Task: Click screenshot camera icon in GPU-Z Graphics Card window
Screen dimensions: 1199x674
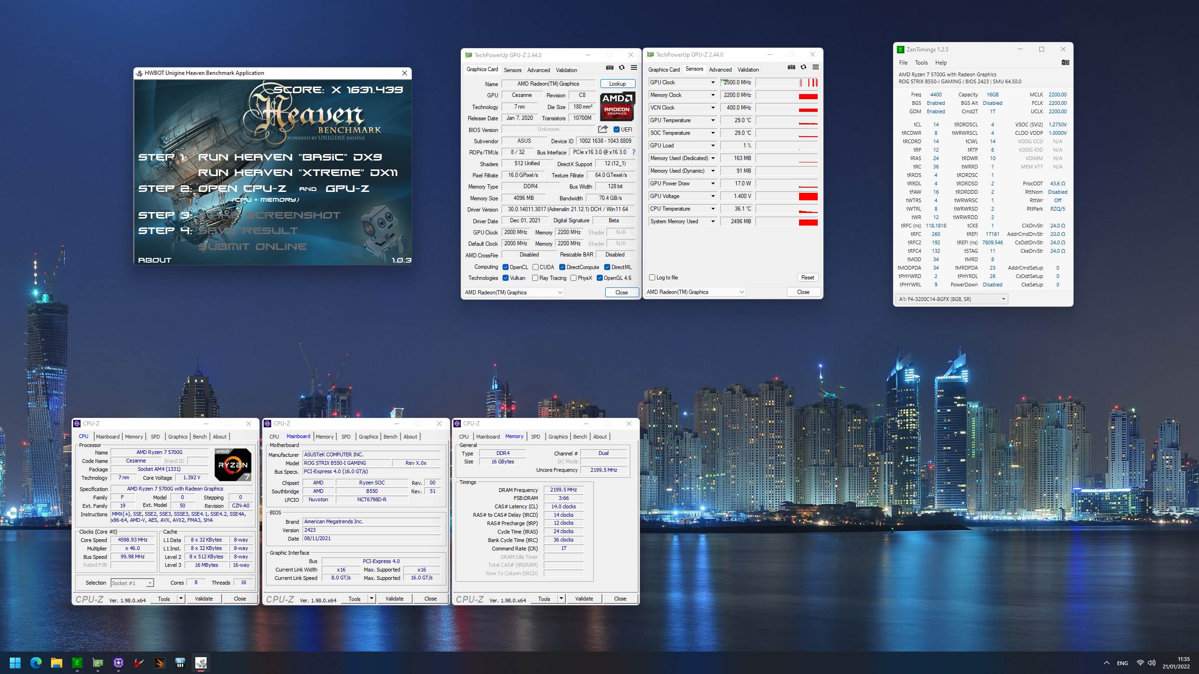Action: pyautogui.click(x=609, y=67)
